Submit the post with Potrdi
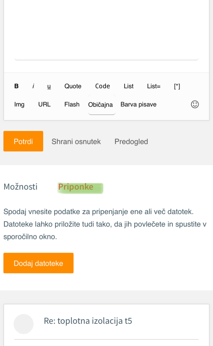213x346 pixels. tap(23, 141)
